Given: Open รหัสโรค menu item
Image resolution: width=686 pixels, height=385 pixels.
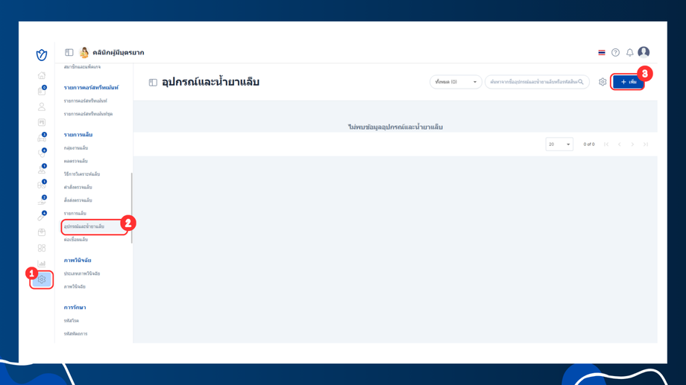Looking at the screenshot, I should 72,321.
